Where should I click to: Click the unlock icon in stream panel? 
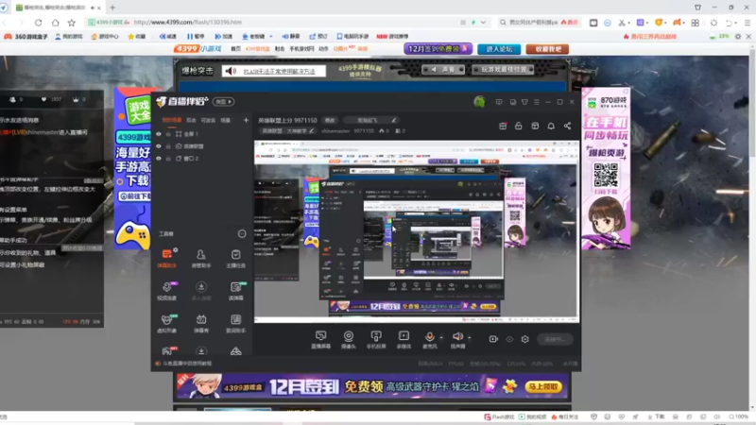(x=518, y=126)
